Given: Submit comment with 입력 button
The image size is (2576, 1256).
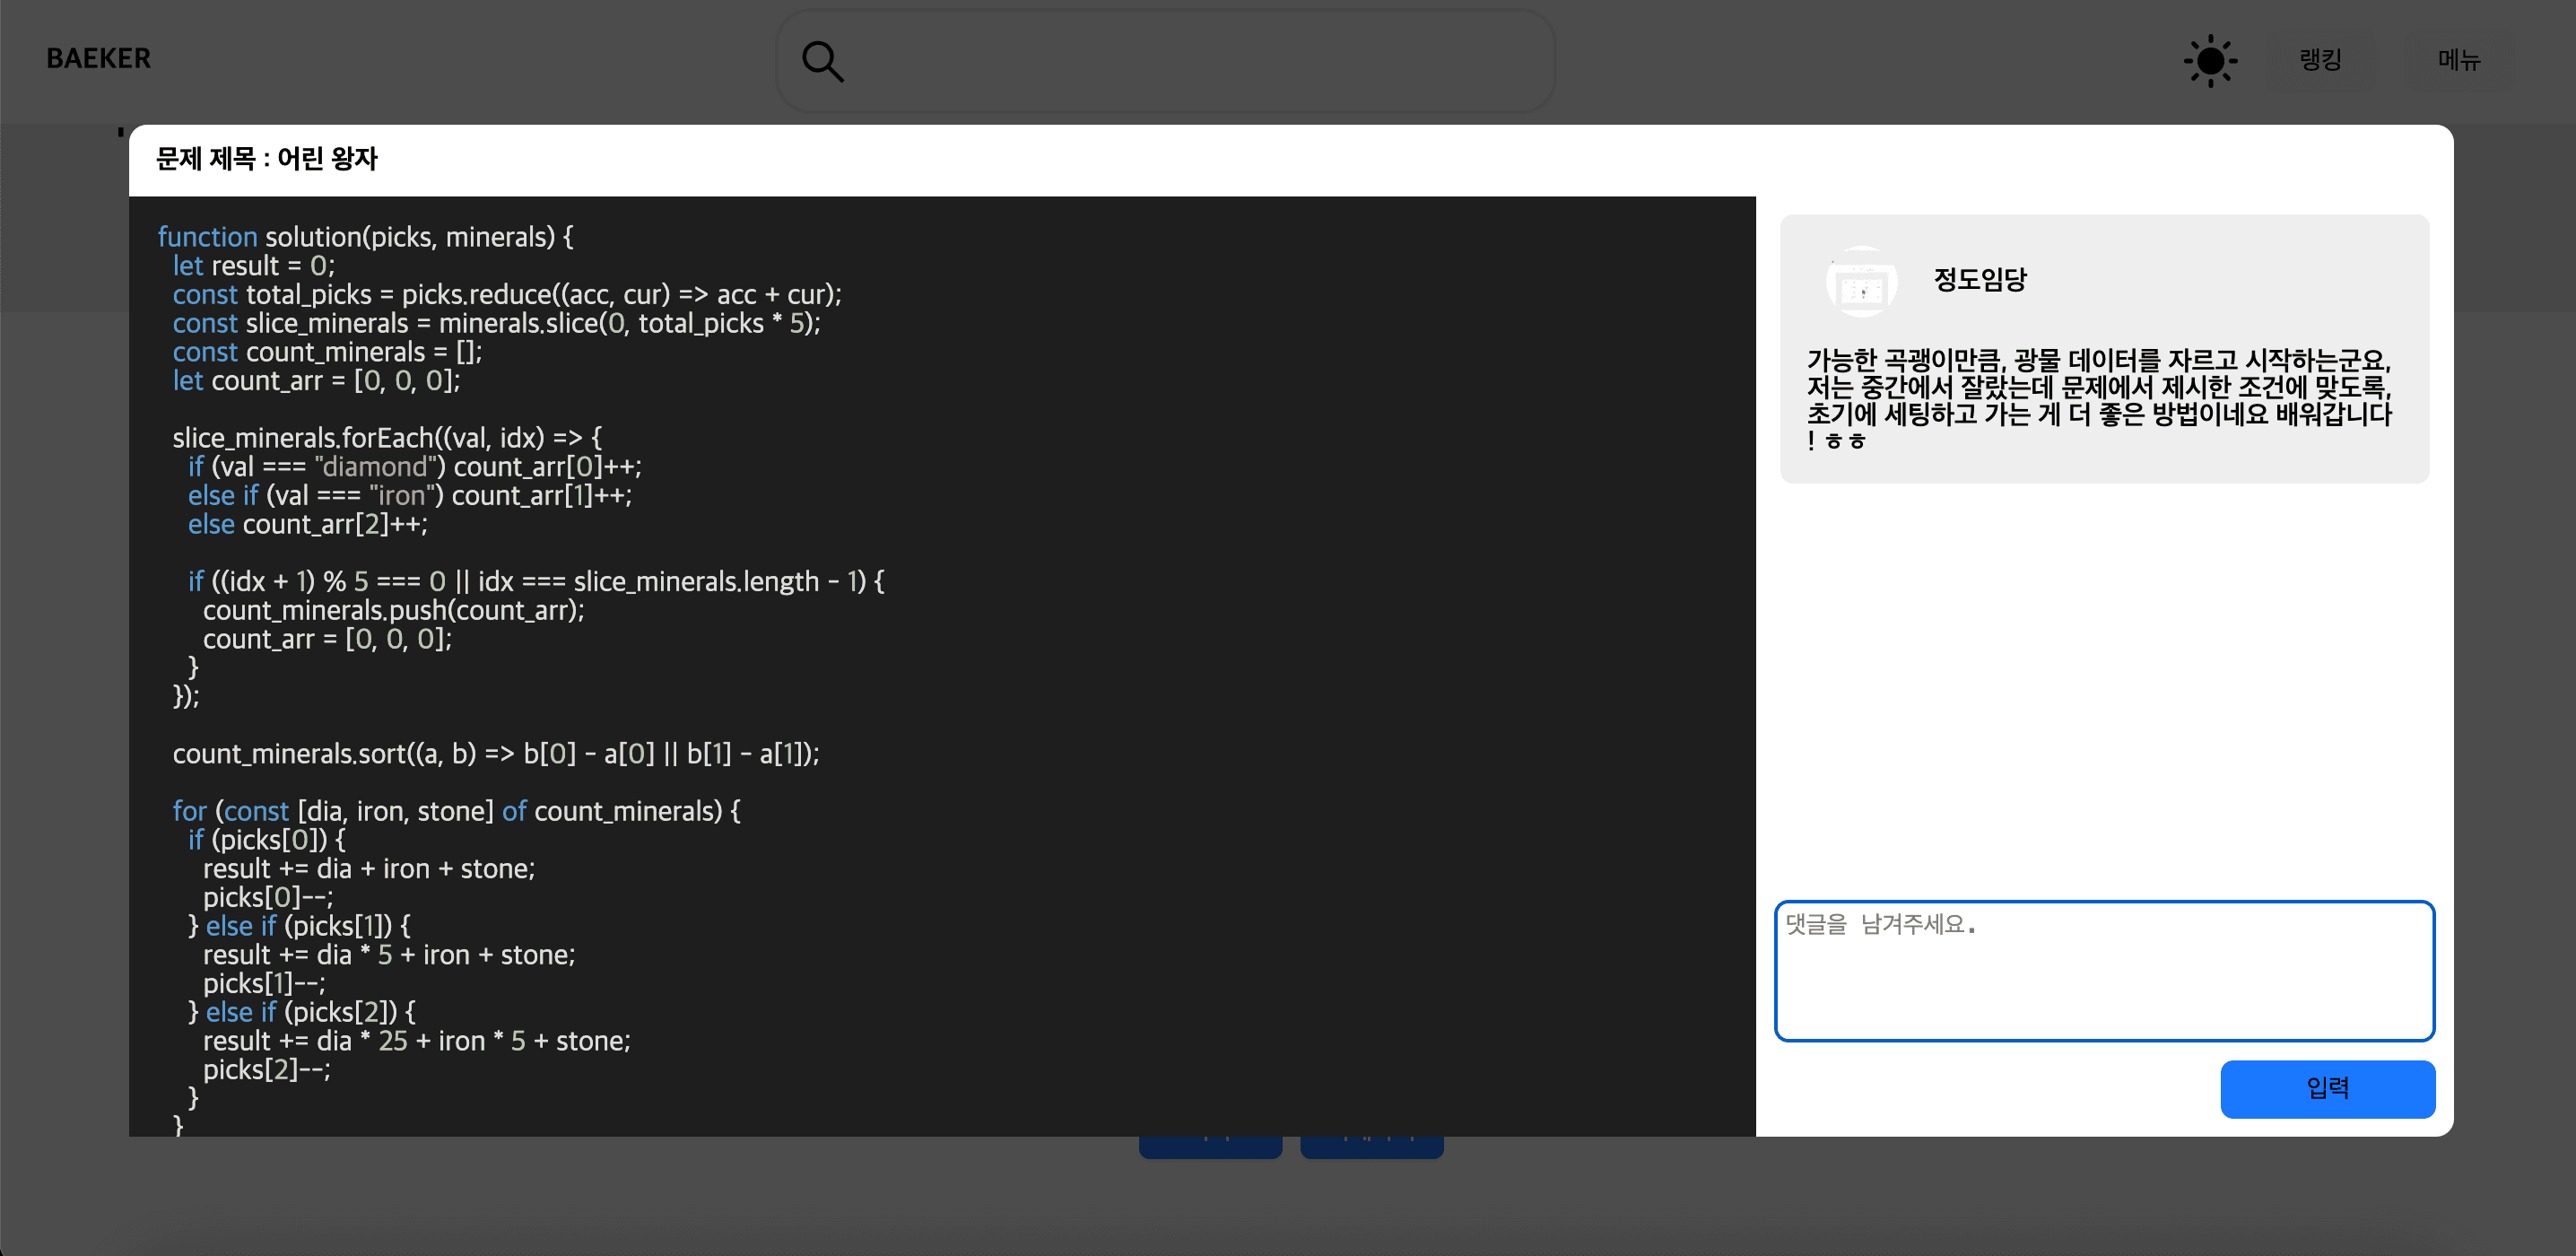Looking at the screenshot, I should [2327, 1088].
